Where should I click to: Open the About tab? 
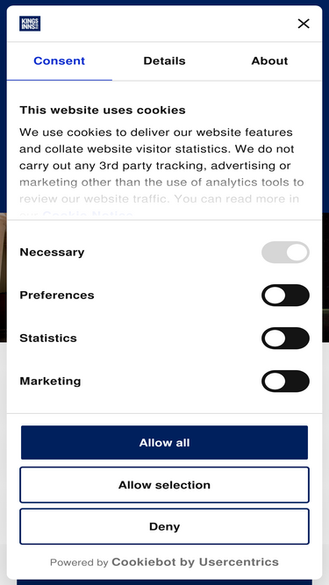[269, 61]
